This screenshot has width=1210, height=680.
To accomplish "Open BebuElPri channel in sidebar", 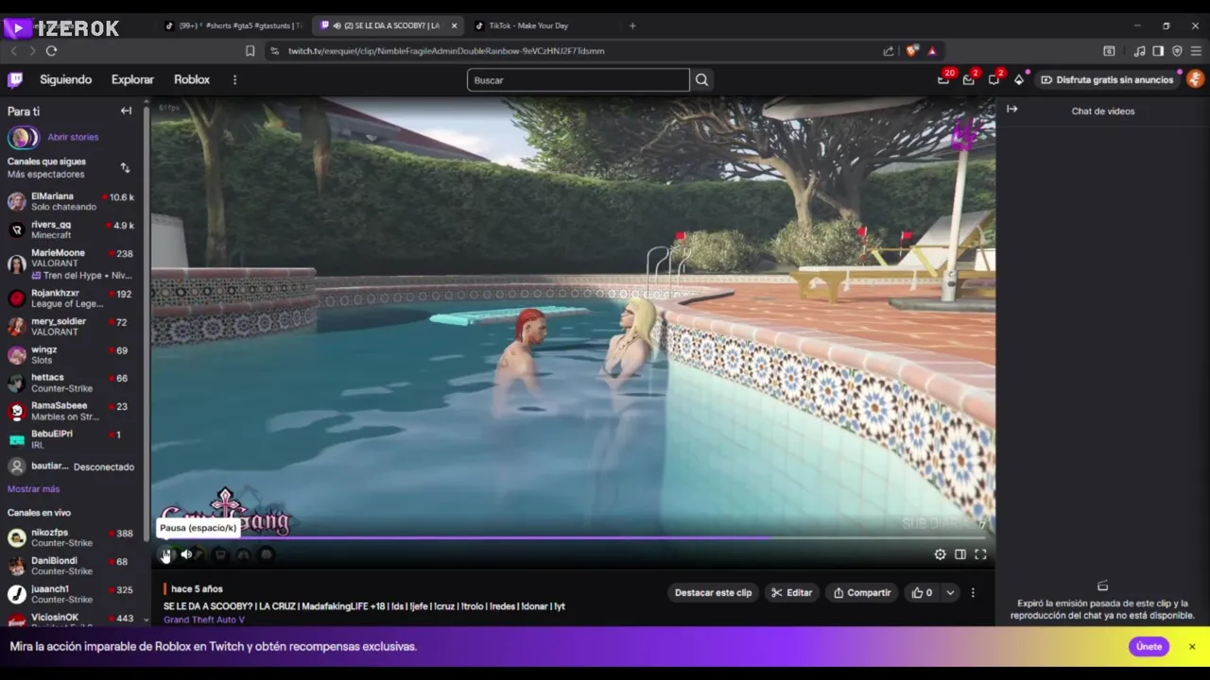I will click(72, 439).
